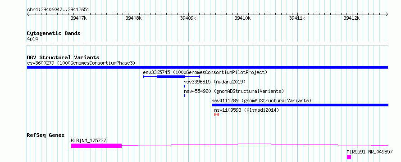Click the ruler's right arrowhead

(387, 14)
